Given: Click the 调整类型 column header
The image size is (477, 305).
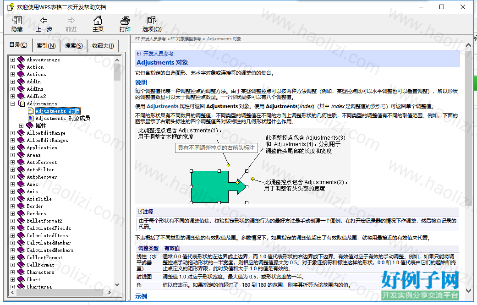Looking at the screenshot, I should click(x=148, y=248).
